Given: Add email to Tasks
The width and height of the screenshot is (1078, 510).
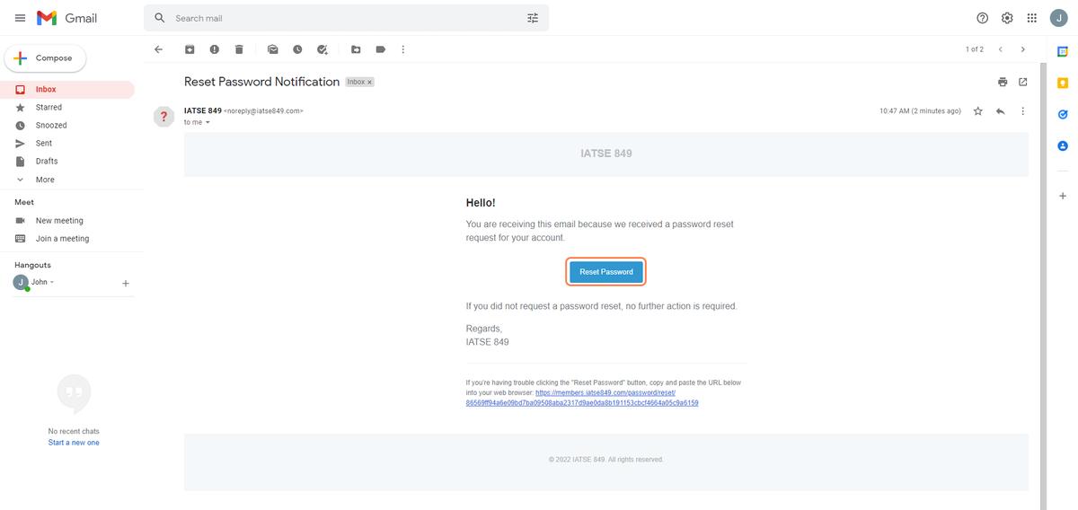Looking at the screenshot, I should click(x=322, y=49).
